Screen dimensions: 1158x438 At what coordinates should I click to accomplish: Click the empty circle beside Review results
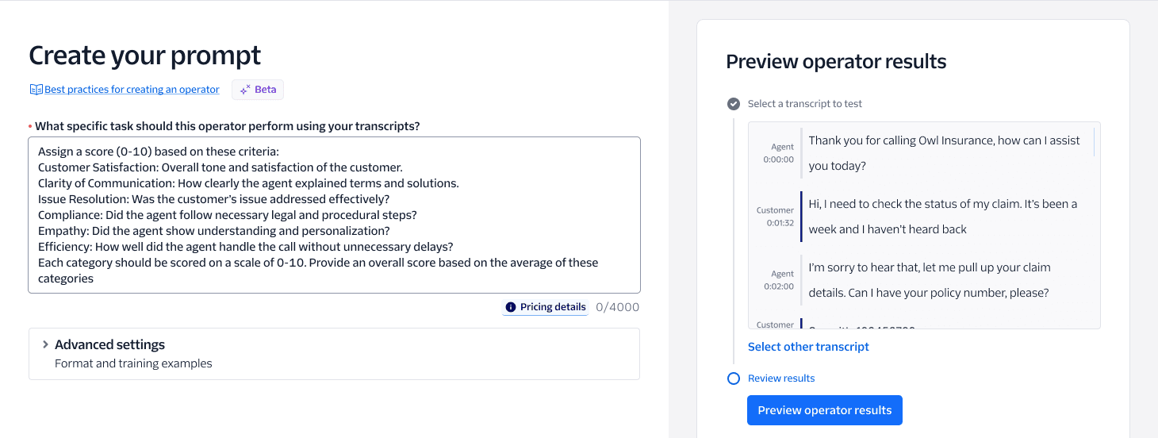734,378
